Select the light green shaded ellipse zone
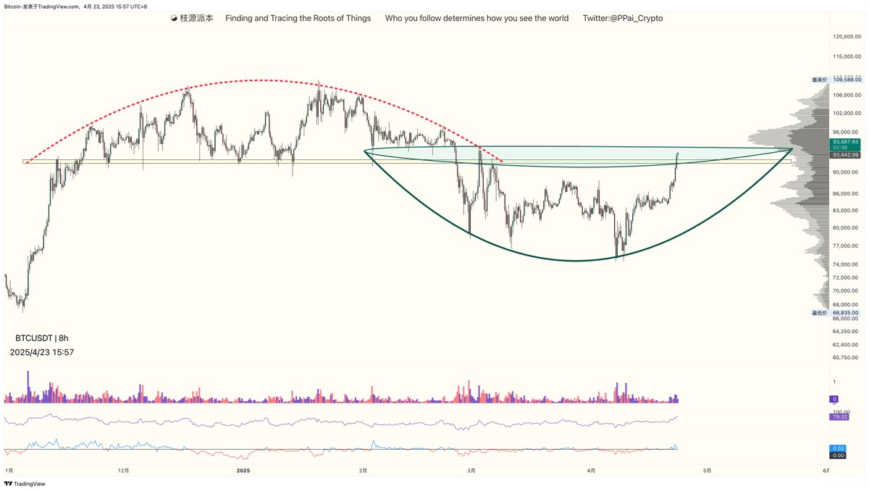 pos(579,157)
